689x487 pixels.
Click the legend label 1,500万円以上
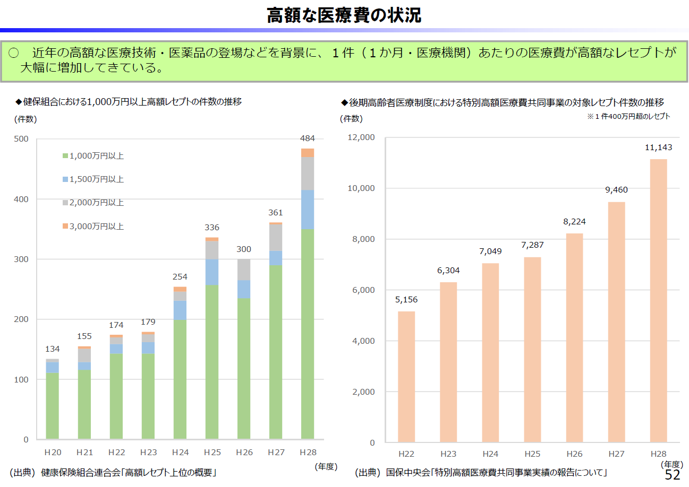(x=97, y=179)
